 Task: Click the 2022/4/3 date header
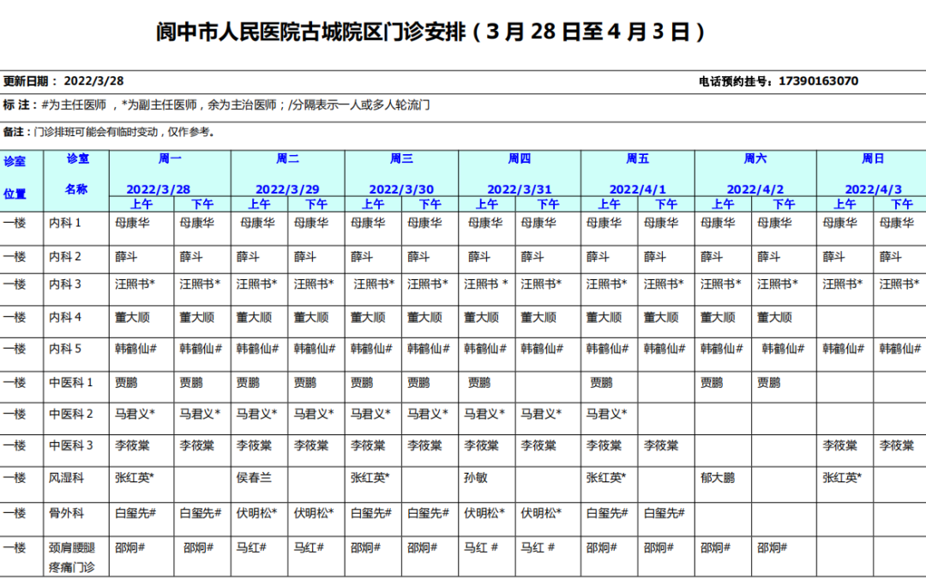pyautogui.click(x=873, y=189)
